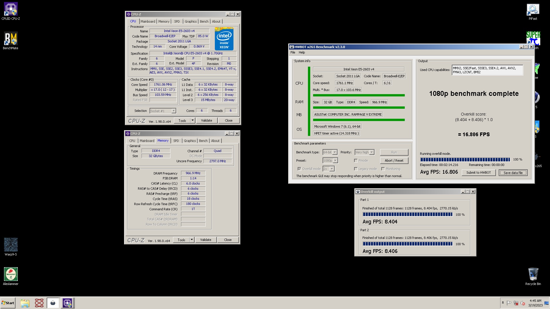Click the CPU-Z Memory window title icon
Screen dimensions: 550x309
(x=128, y=134)
